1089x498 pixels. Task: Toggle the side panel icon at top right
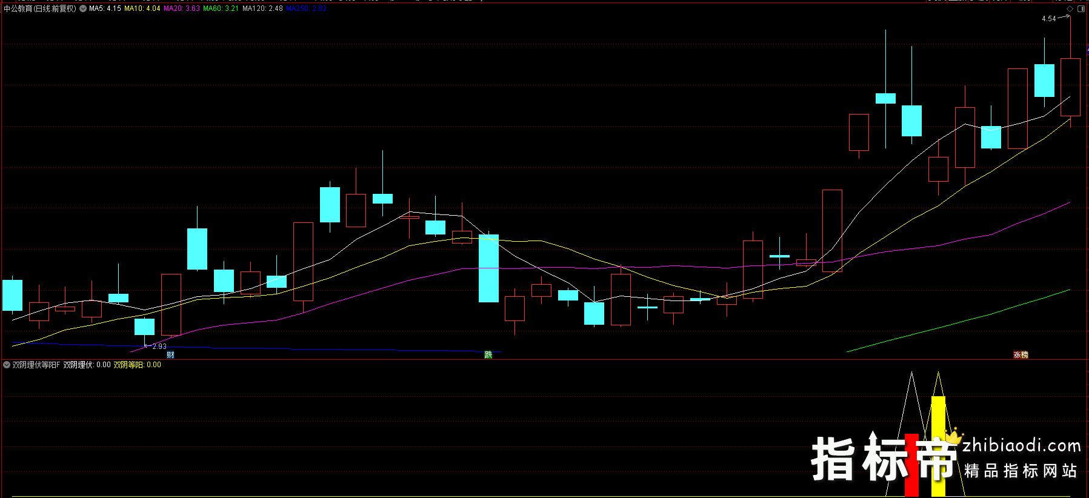point(1082,8)
